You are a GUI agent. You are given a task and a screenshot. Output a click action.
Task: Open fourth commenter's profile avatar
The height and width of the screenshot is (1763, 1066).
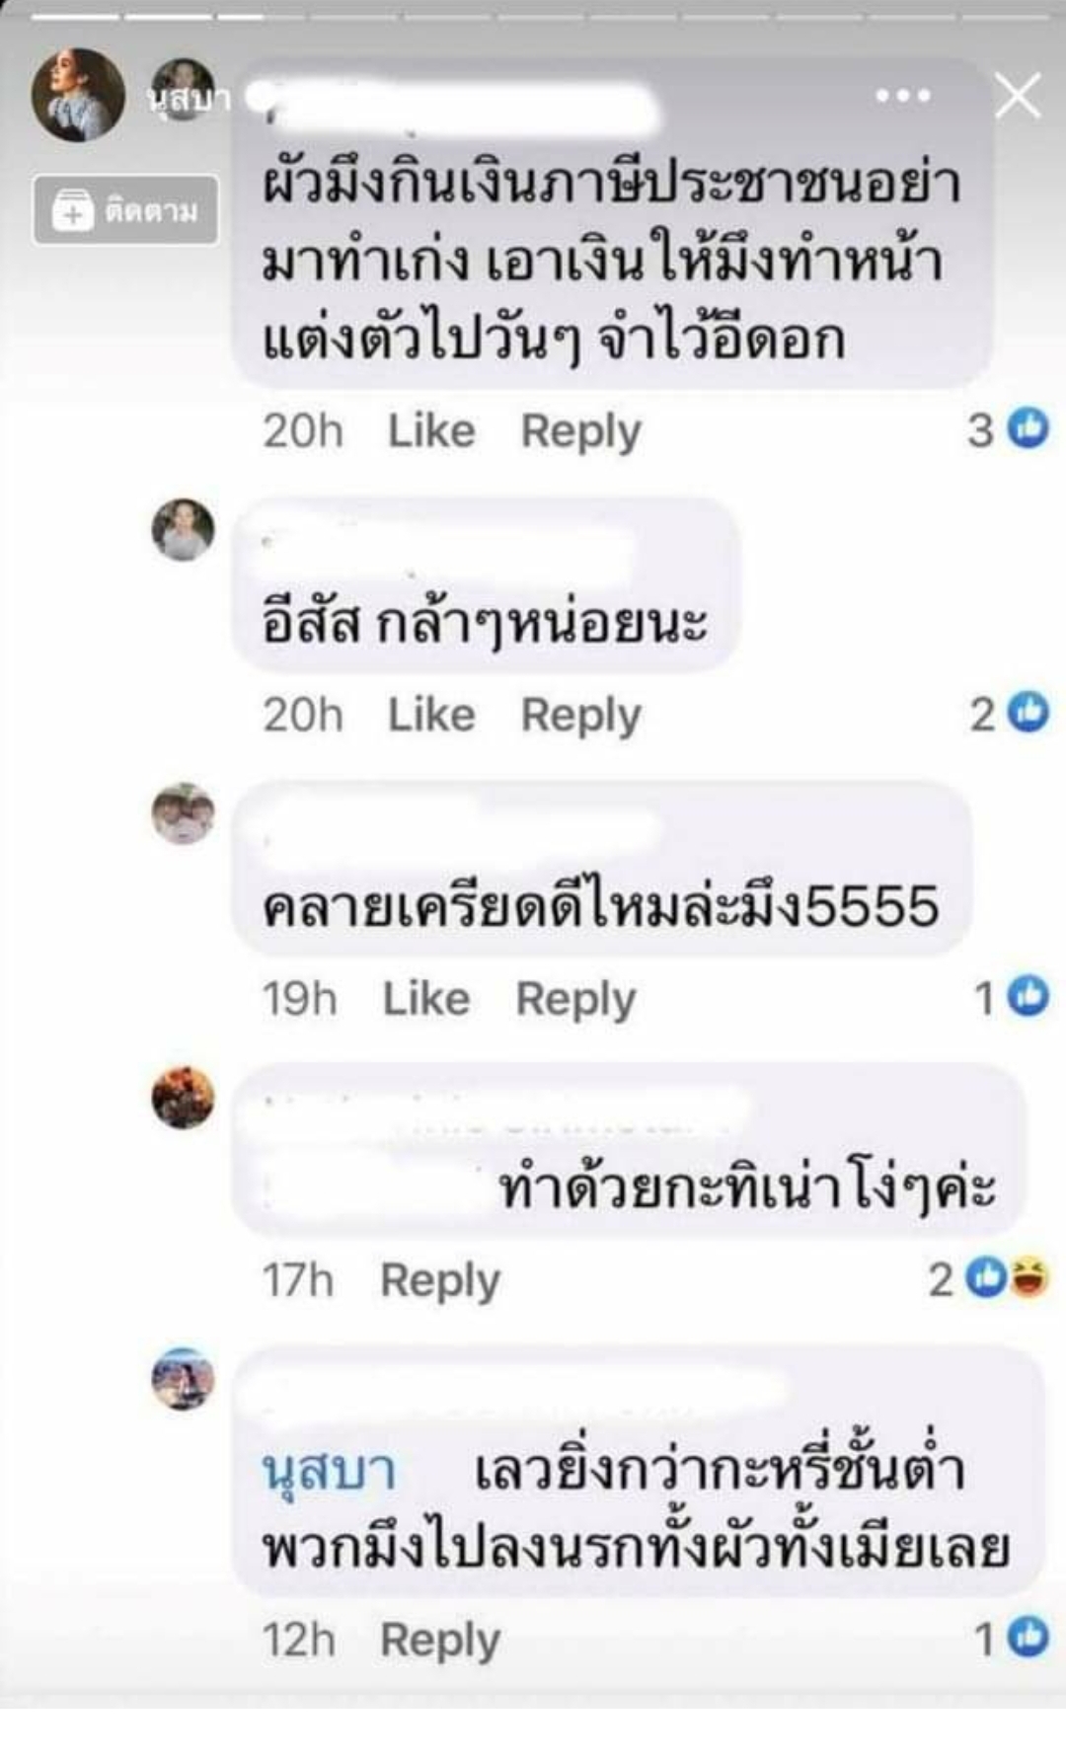[x=183, y=1098]
